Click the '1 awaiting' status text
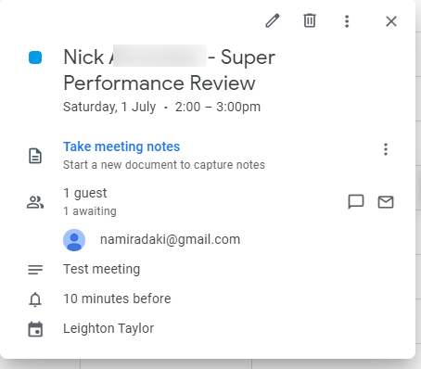This screenshot has width=421, height=369. pos(90,211)
